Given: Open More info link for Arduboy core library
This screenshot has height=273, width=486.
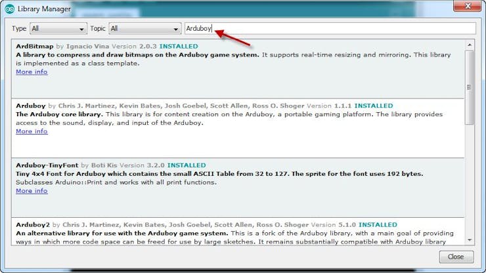Looking at the screenshot, I should point(32,131).
